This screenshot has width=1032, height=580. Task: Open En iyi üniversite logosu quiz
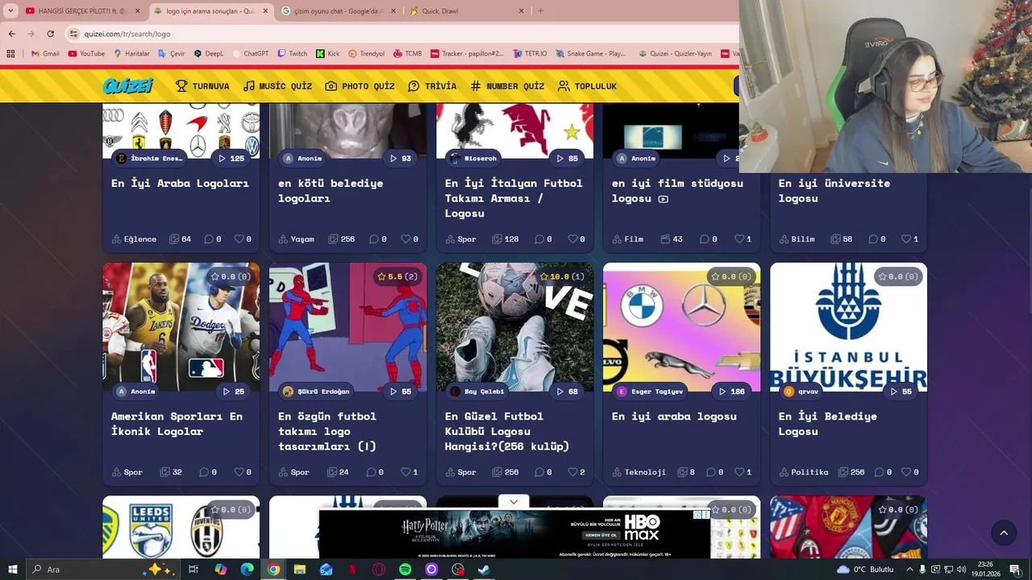pyautogui.click(x=834, y=190)
